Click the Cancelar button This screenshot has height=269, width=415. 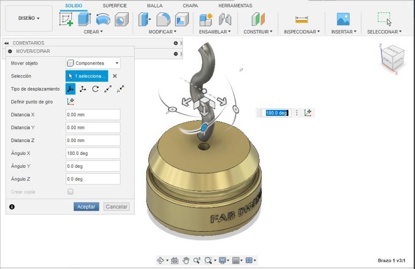click(116, 207)
